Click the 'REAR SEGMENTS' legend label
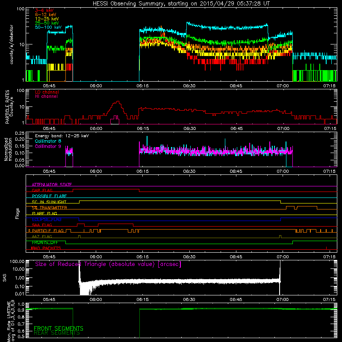The height and width of the screenshot is (342, 342). coord(57,333)
